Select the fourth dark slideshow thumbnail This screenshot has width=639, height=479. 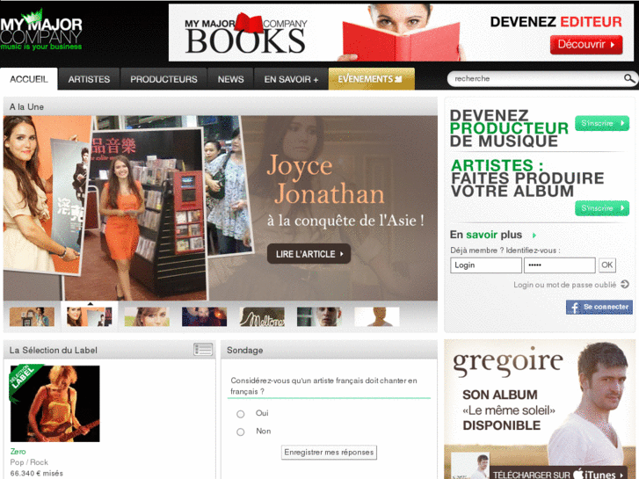coord(204,316)
